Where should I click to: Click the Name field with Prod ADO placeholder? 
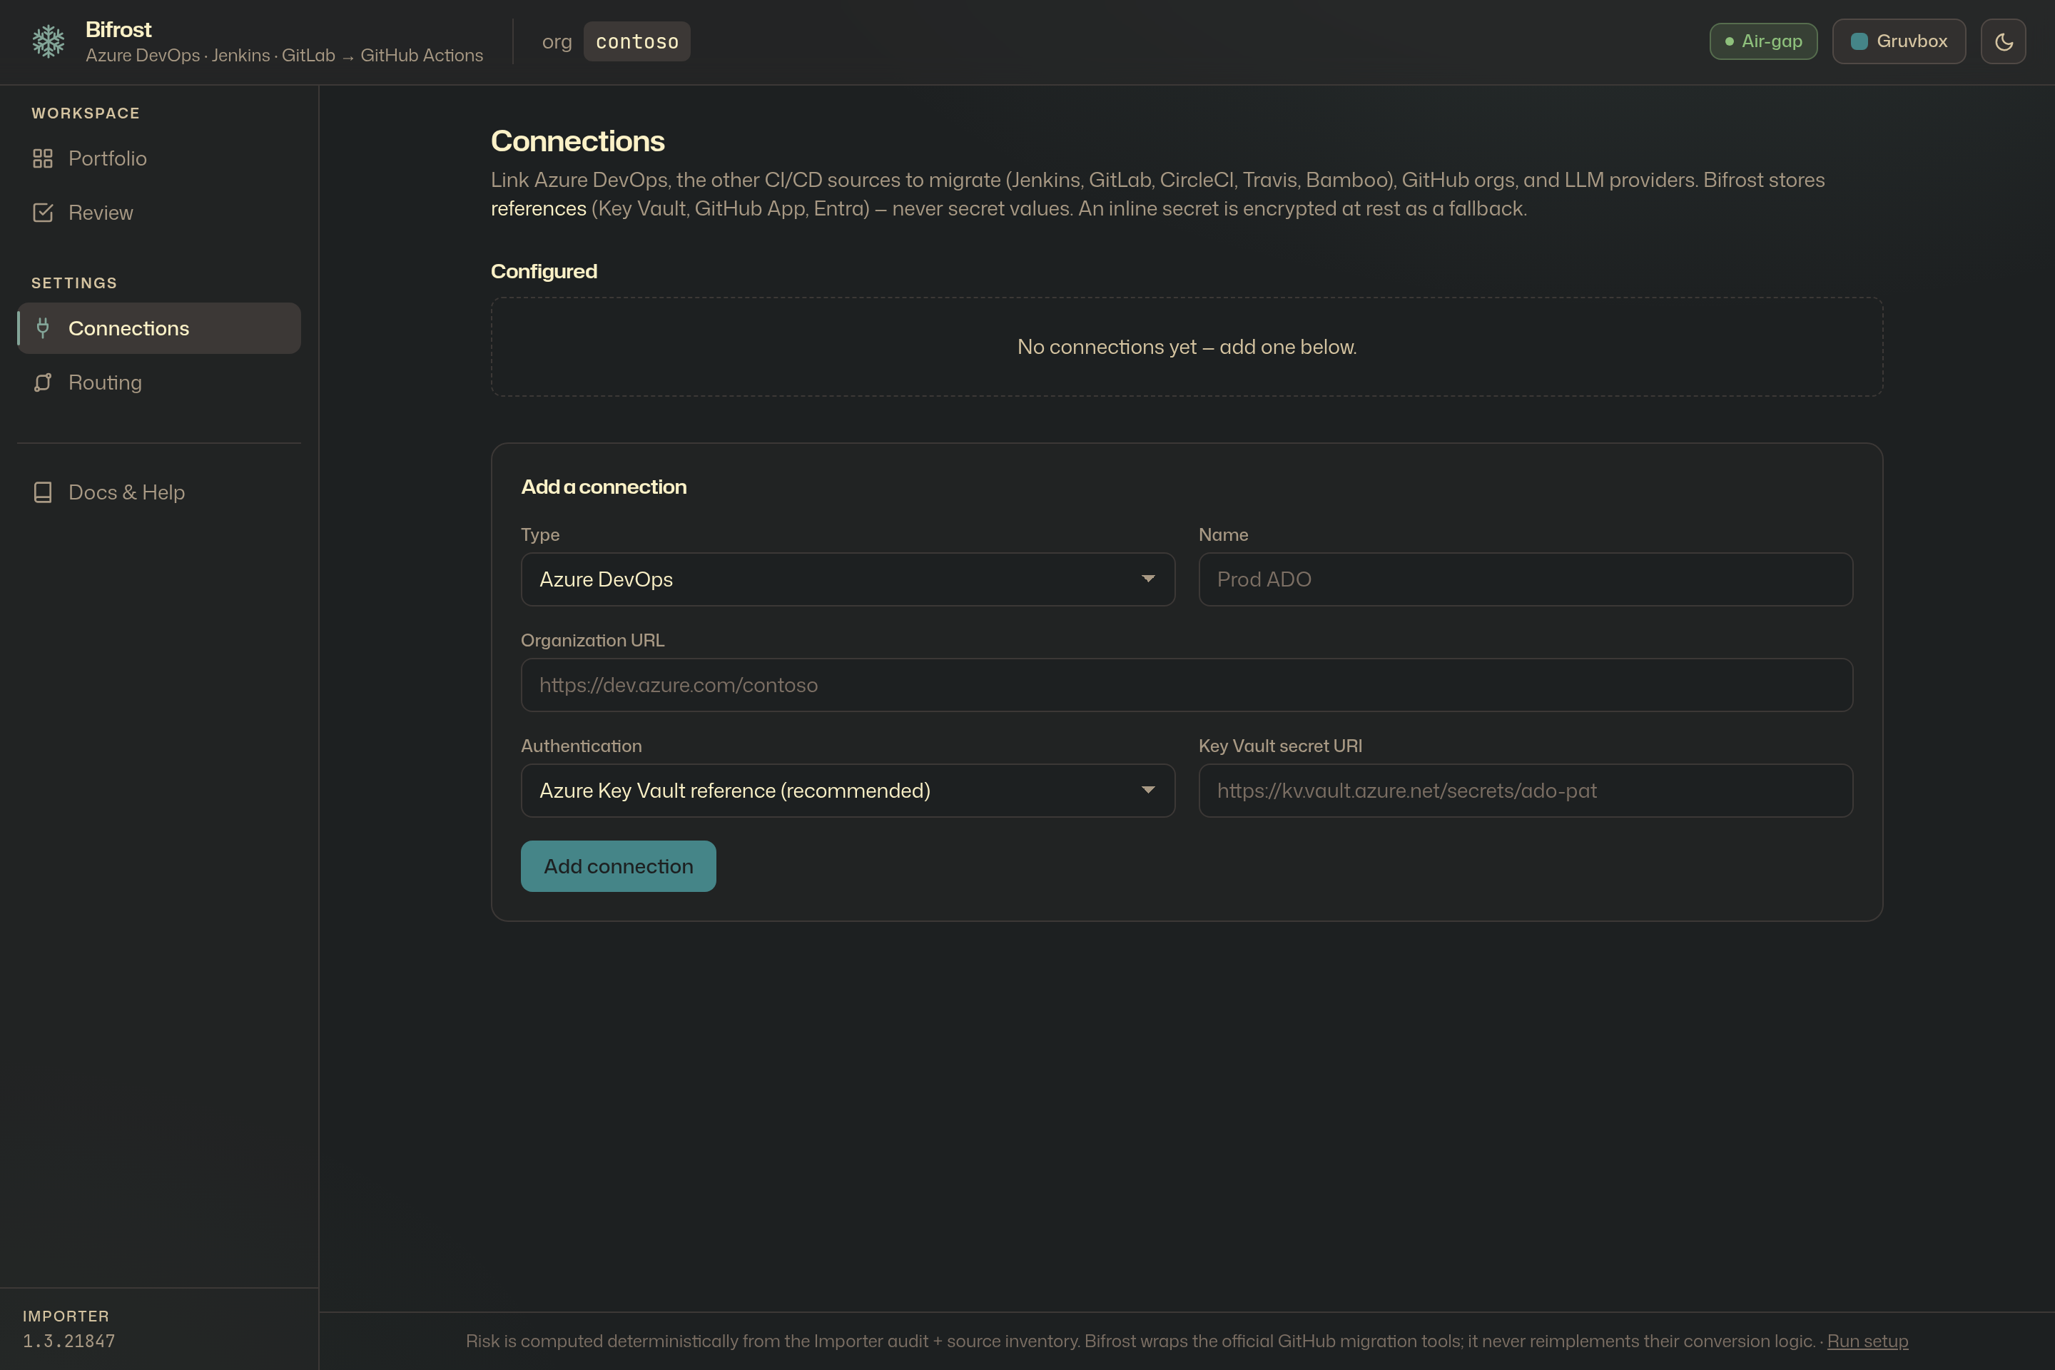tap(1526, 579)
